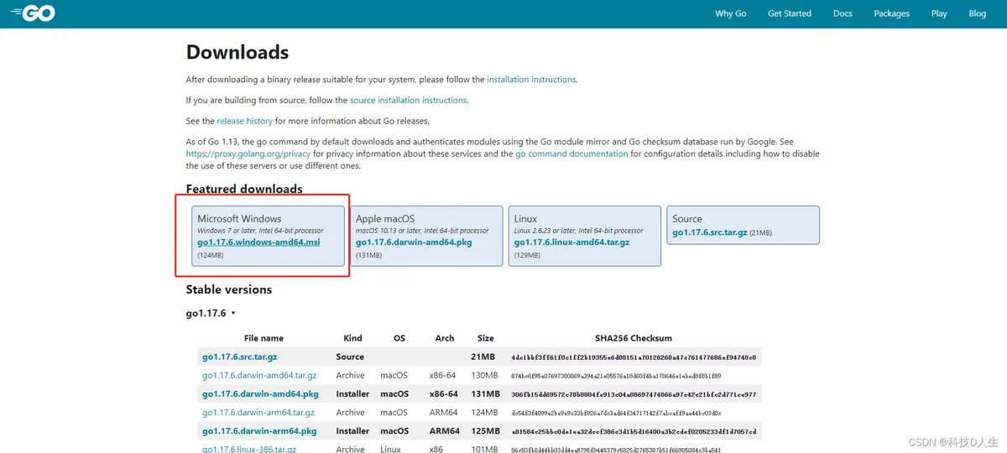Open the Why Go menu item

pyautogui.click(x=730, y=13)
